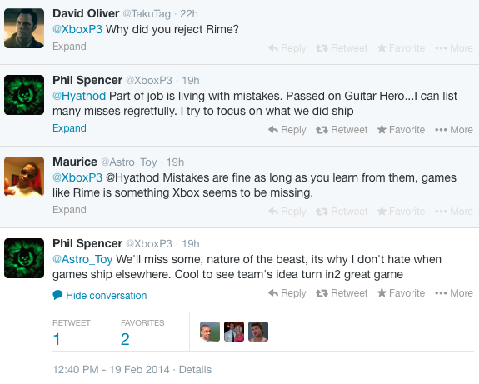Reply to David Oliver's Rime tweet

click(287, 48)
